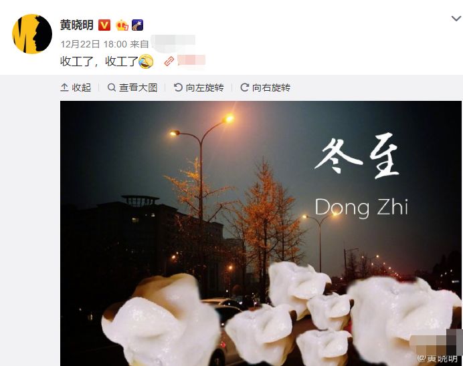Open the blurred link after chain icon

coord(191,61)
